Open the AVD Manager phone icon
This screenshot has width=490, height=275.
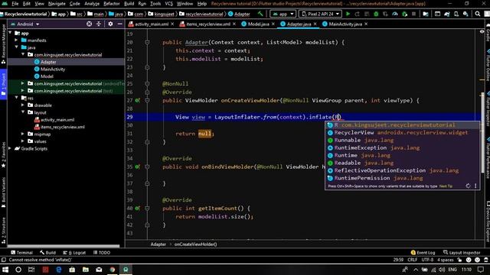[456, 14]
